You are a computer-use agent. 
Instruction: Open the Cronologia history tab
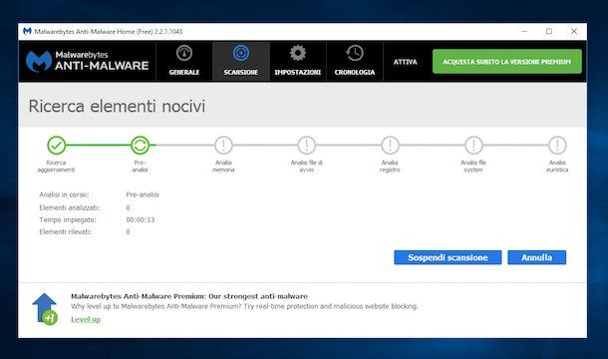pos(355,61)
